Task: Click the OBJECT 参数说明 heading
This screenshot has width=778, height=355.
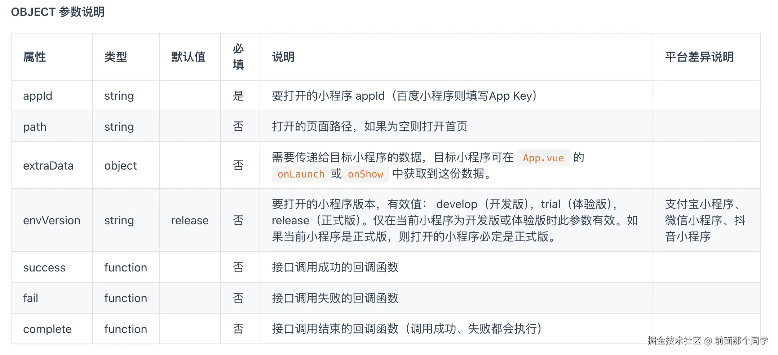Action: click(58, 12)
